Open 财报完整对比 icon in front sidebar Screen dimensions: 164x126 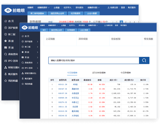click(x=22, y=73)
